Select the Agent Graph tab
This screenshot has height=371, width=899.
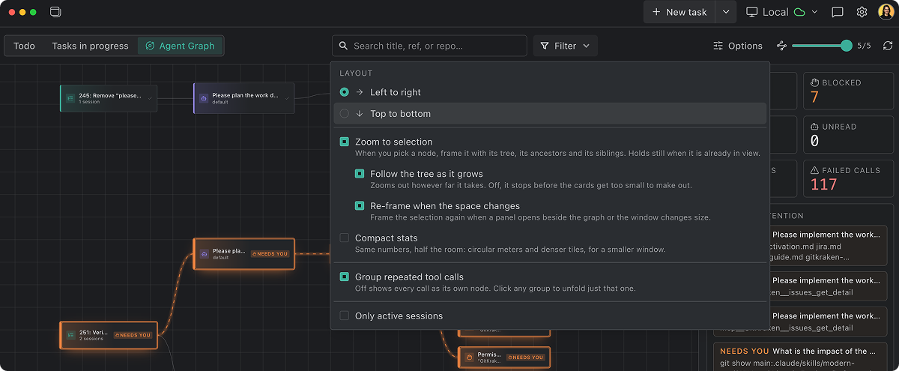pyautogui.click(x=180, y=46)
